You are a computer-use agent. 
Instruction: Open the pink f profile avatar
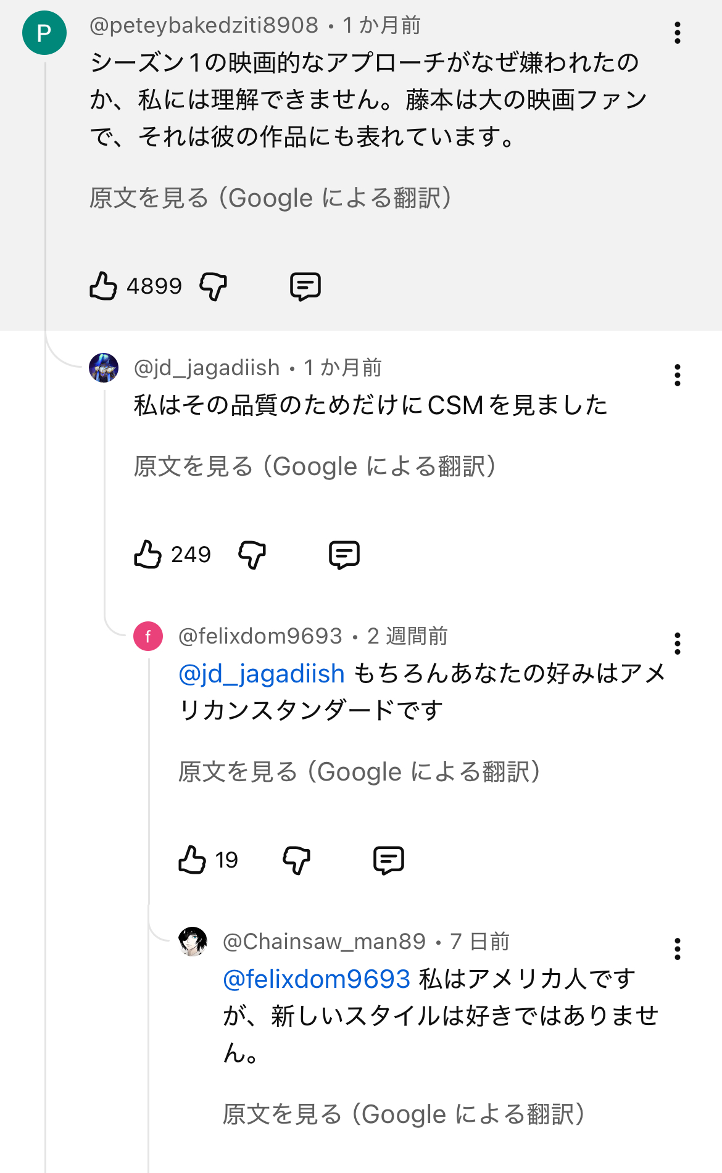pos(148,636)
